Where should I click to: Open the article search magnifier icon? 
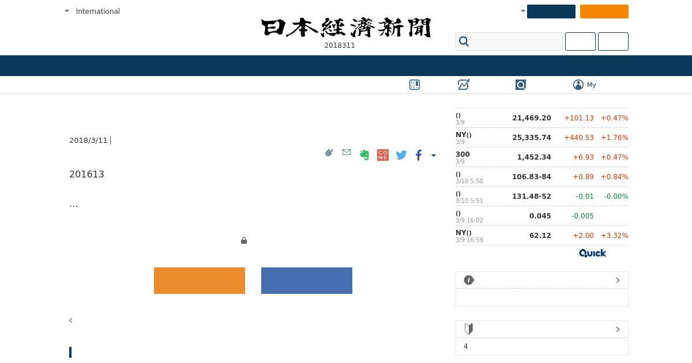tap(521, 85)
